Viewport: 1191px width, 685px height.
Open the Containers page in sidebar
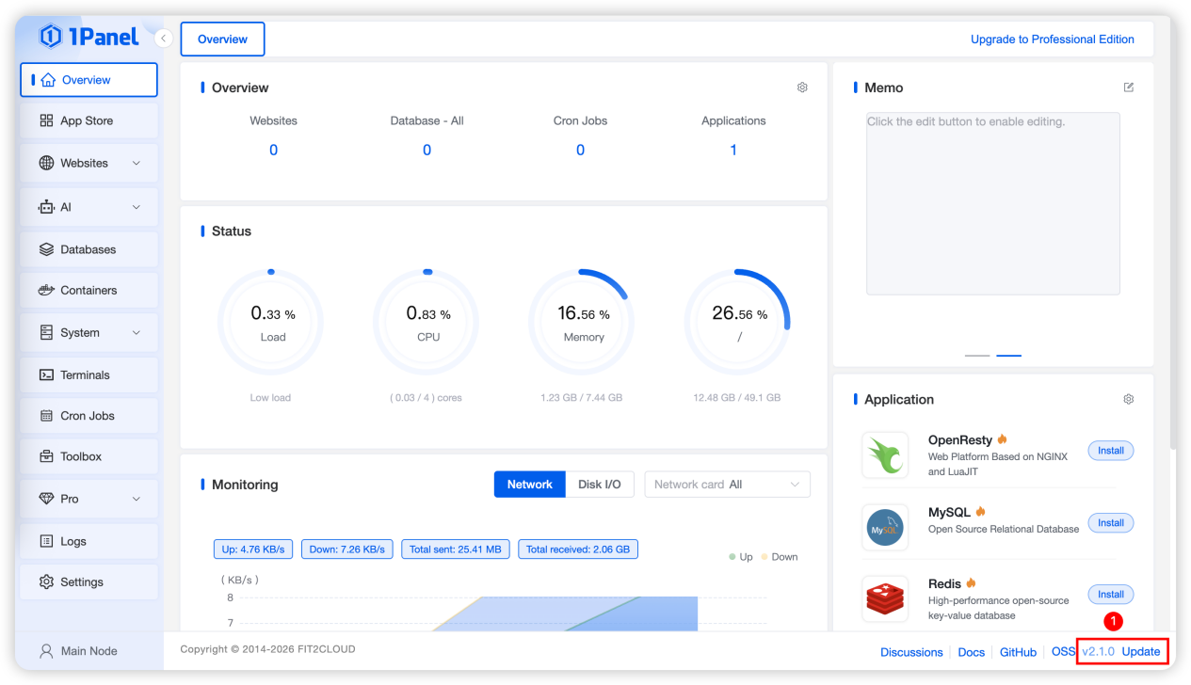(89, 291)
